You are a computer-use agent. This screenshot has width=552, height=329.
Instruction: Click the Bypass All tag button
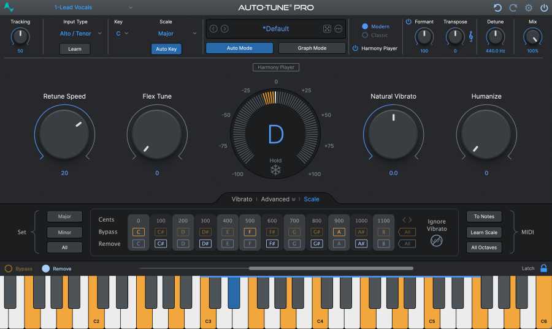[x=407, y=232]
